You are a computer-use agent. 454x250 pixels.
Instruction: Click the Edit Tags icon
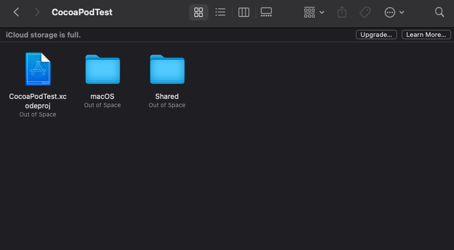(x=365, y=12)
